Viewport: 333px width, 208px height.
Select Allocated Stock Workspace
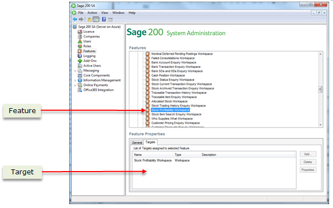pyautogui.click(x=169, y=102)
